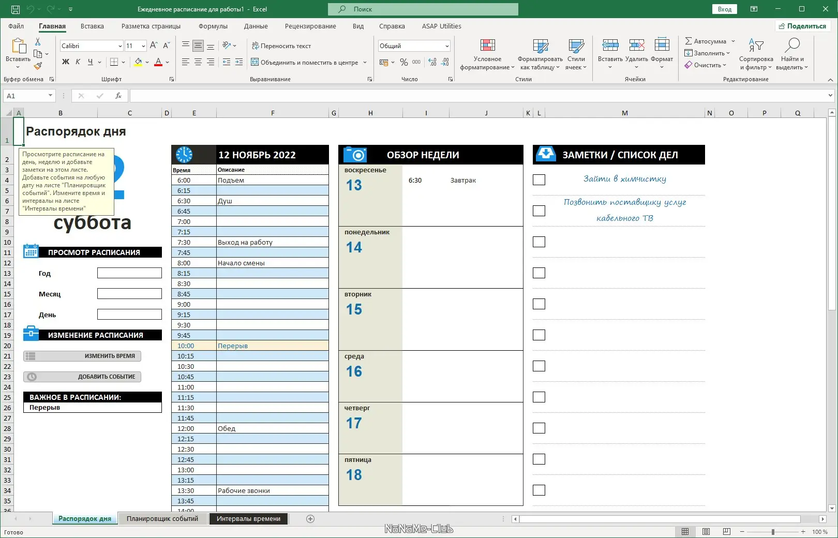Click the Найти и выделить magnifier icon

[x=792, y=45]
